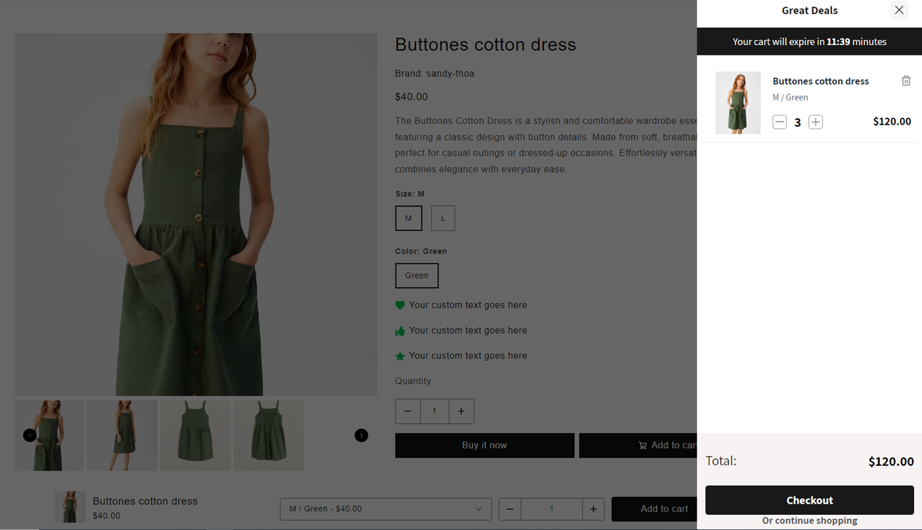
Task: Increase cart item quantity with plus icon
Action: click(816, 122)
